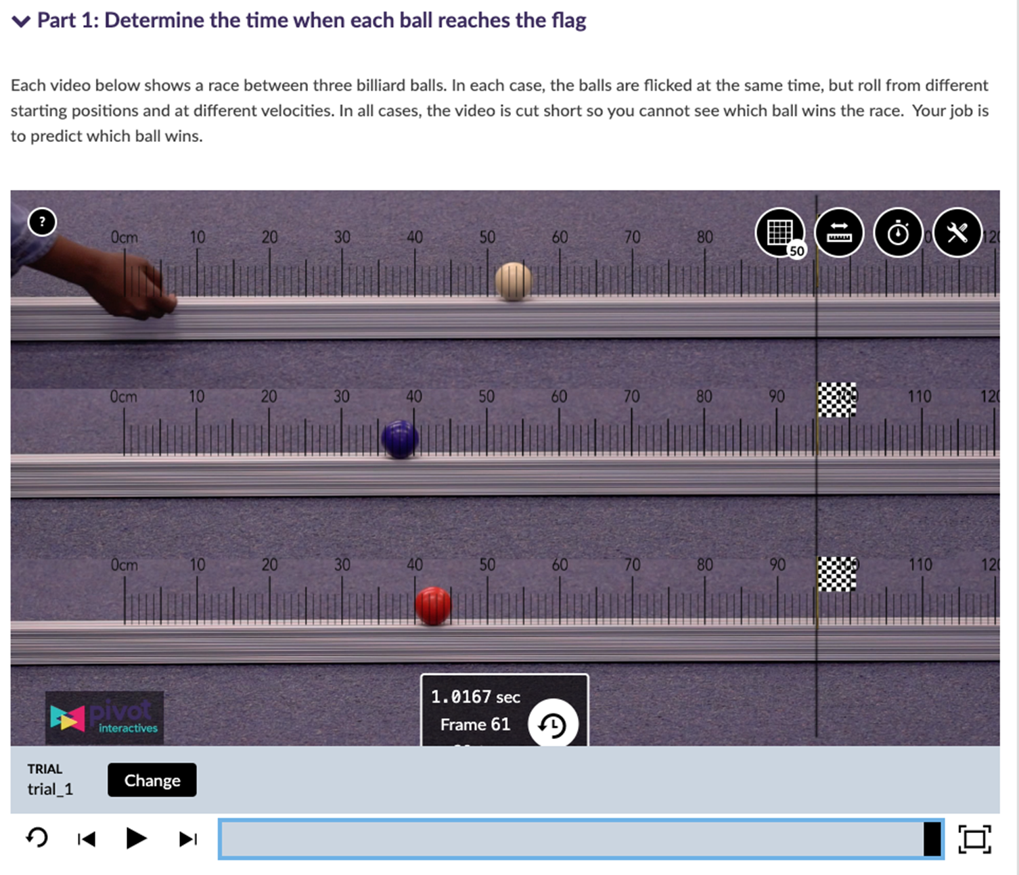
Task: Open the video tools settings
Action: 957,233
